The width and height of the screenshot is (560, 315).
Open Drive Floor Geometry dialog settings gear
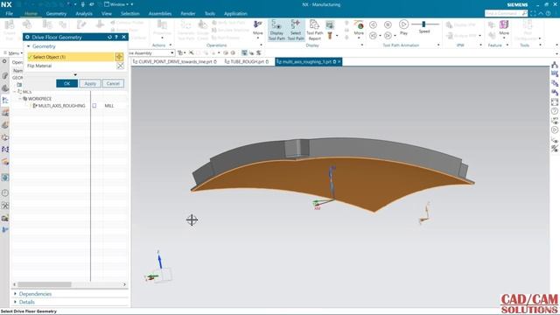tap(27, 37)
